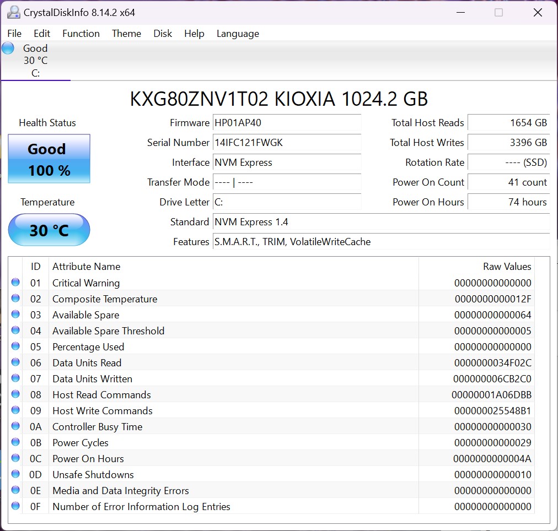Open the Language menu
This screenshot has width=558, height=531.
pos(238,34)
